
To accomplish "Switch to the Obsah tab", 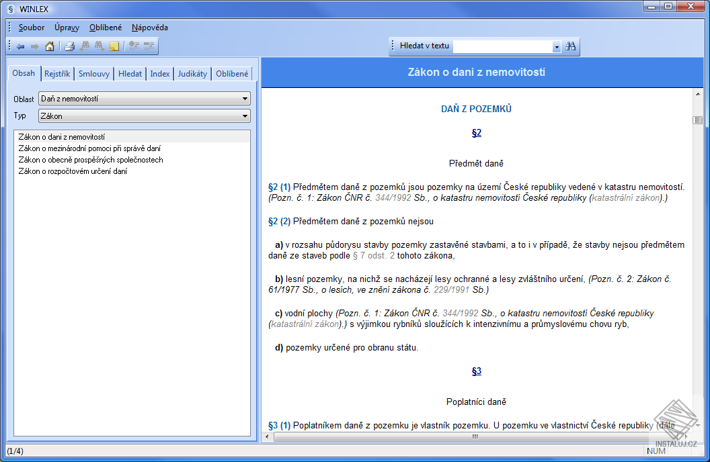I will tap(24, 73).
